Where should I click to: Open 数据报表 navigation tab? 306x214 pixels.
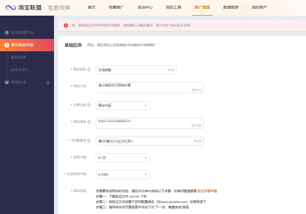[x=231, y=8]
